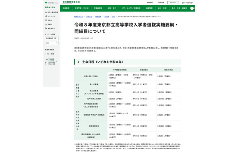Click 定時制第二次募集 row label
The image size is (239, 159).
(x=94, y=99)
